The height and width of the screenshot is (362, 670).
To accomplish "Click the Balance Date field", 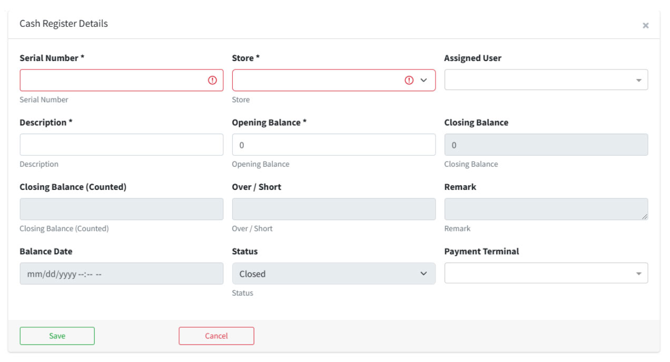I will pos(121,274).
